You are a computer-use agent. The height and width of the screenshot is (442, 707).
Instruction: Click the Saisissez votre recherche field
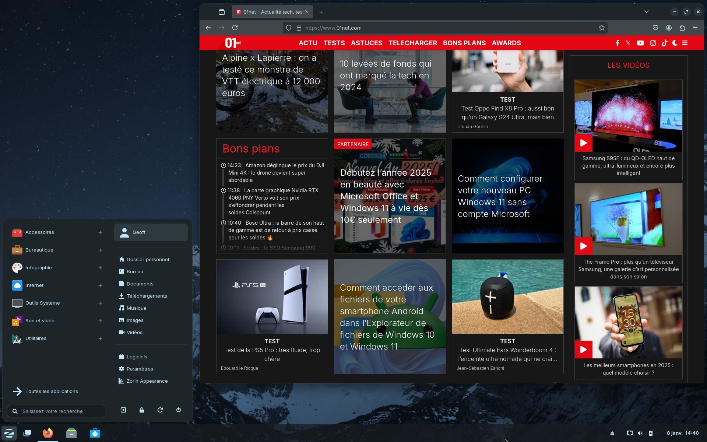[56, 411]
